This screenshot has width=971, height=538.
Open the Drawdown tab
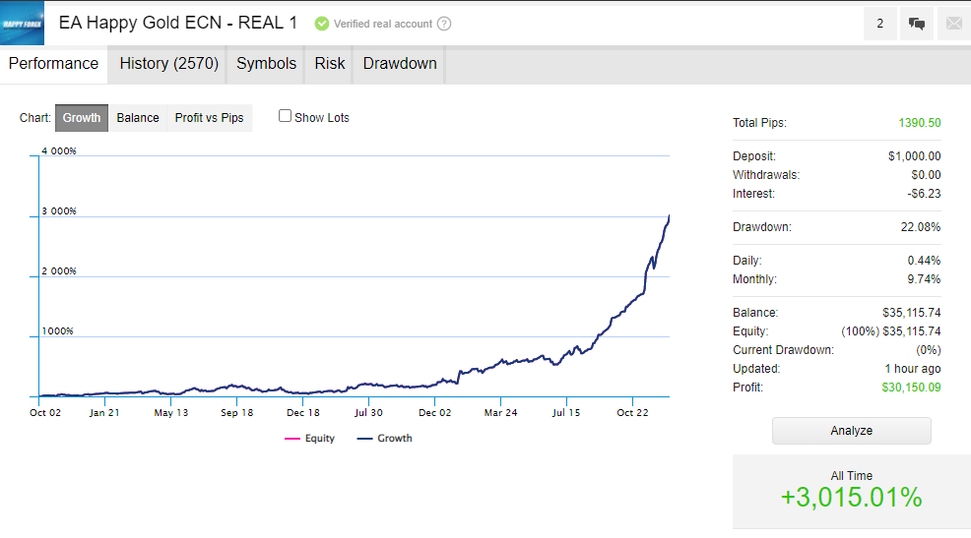pos(400,64)
